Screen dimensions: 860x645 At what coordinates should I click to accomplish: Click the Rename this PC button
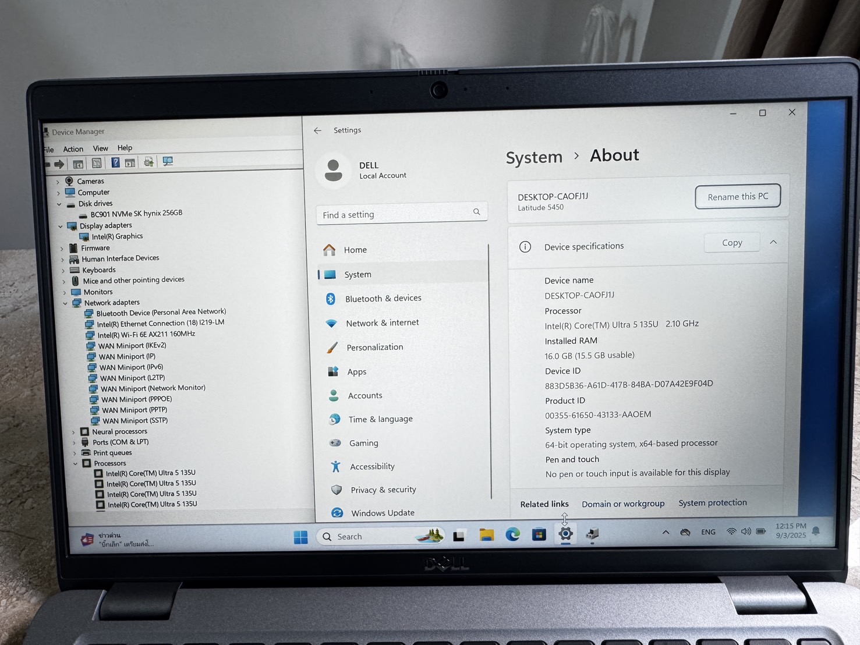(738, 197)
